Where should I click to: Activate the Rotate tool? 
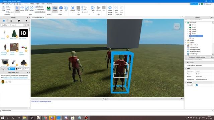pyautogui.click(x=31, y=9)
